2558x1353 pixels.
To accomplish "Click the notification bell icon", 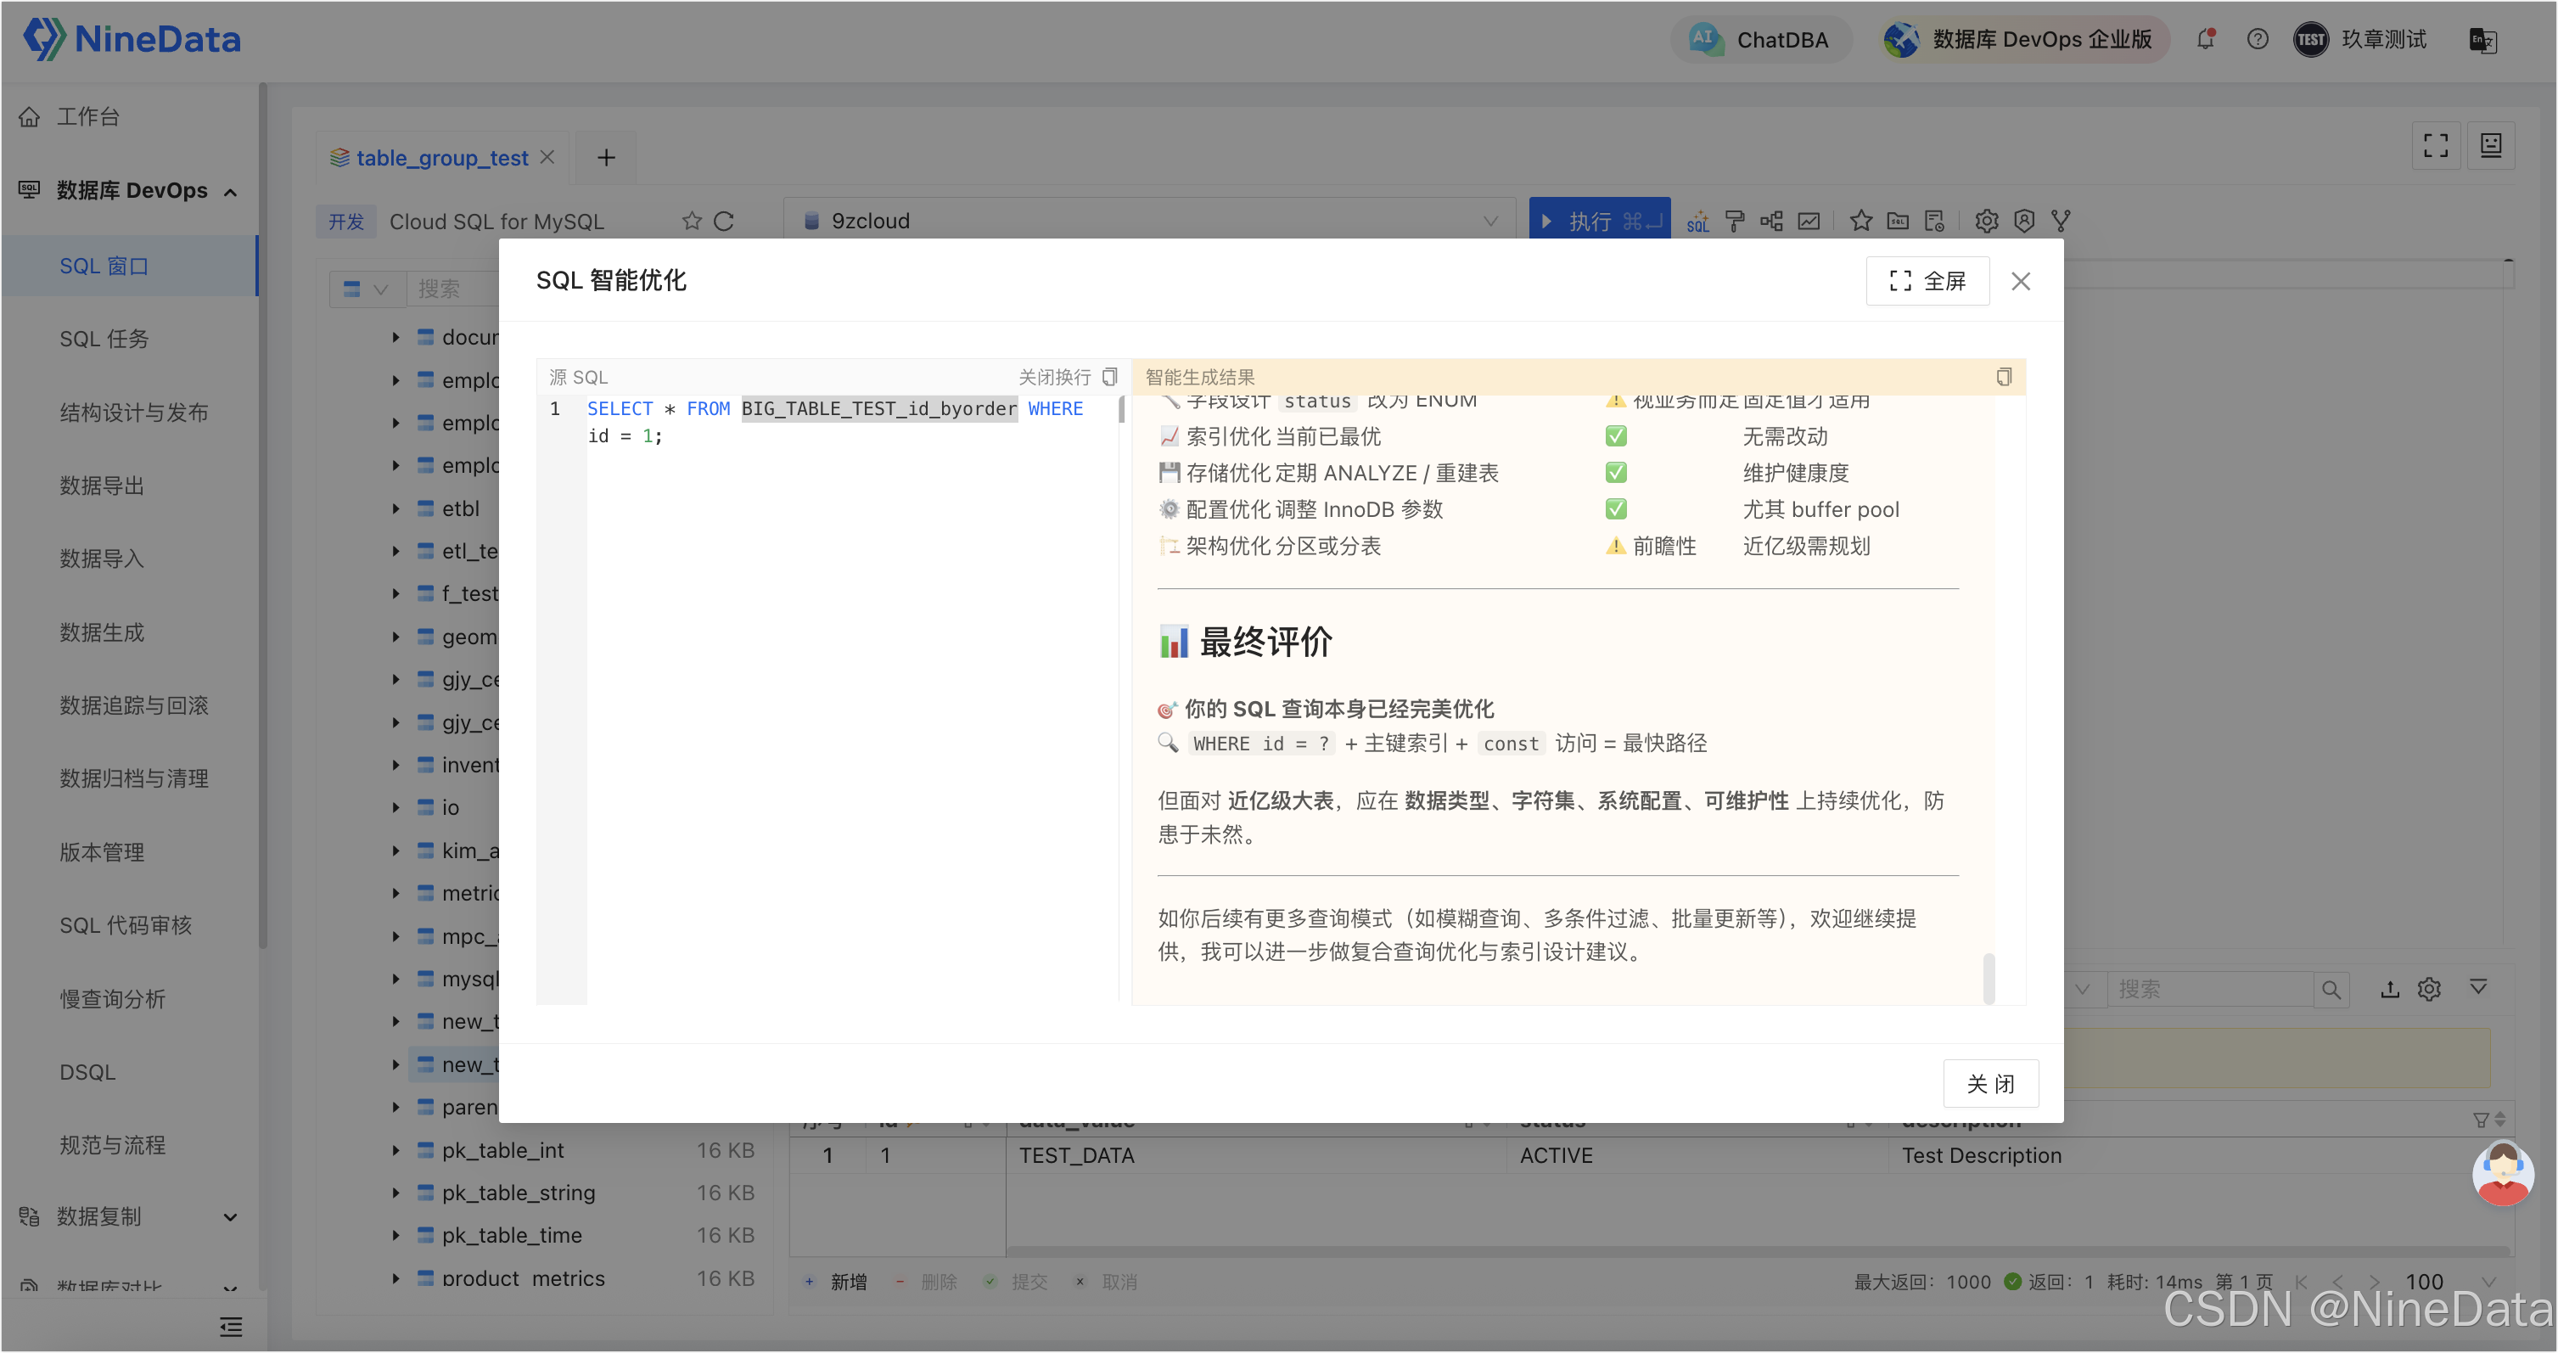I will click(2206, 40).
